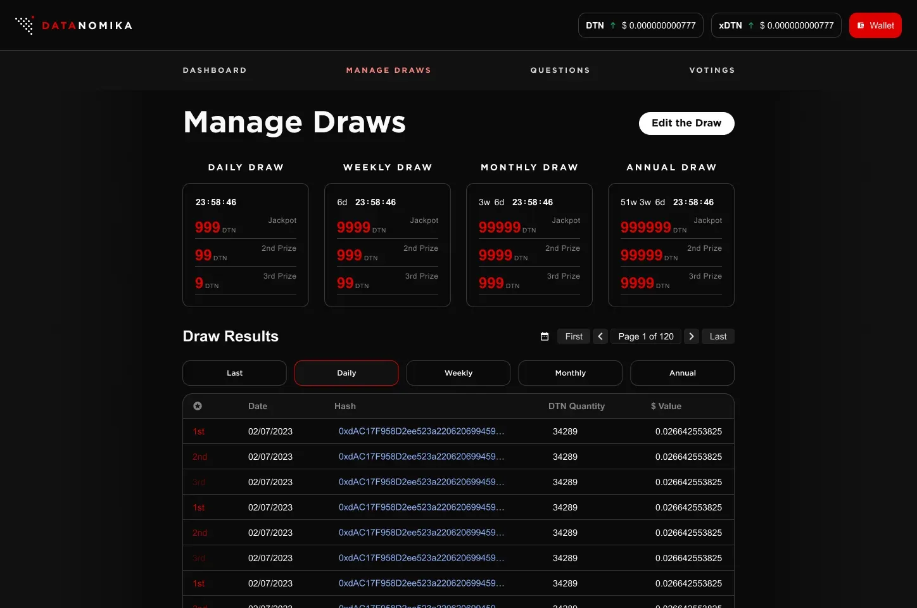The image size is (917, 608).
Task: Open the DASHBOARD nav tab
Action: [x=215, y=70]
